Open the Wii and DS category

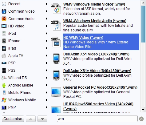[x=25, y=78]
